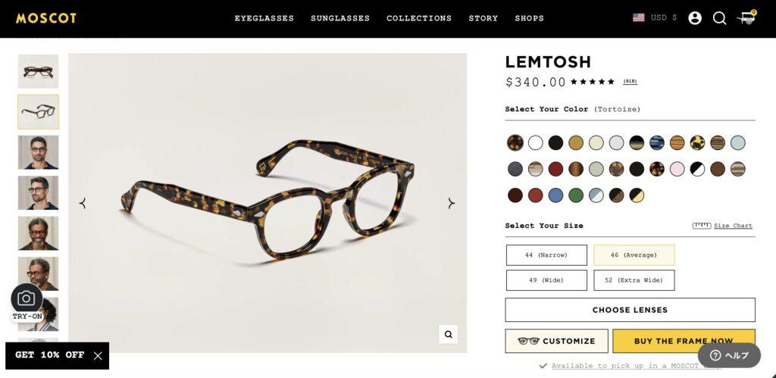Screen dimensions: 776x378
Task: Click the search magnifier in header
Action: click(719, 18)
